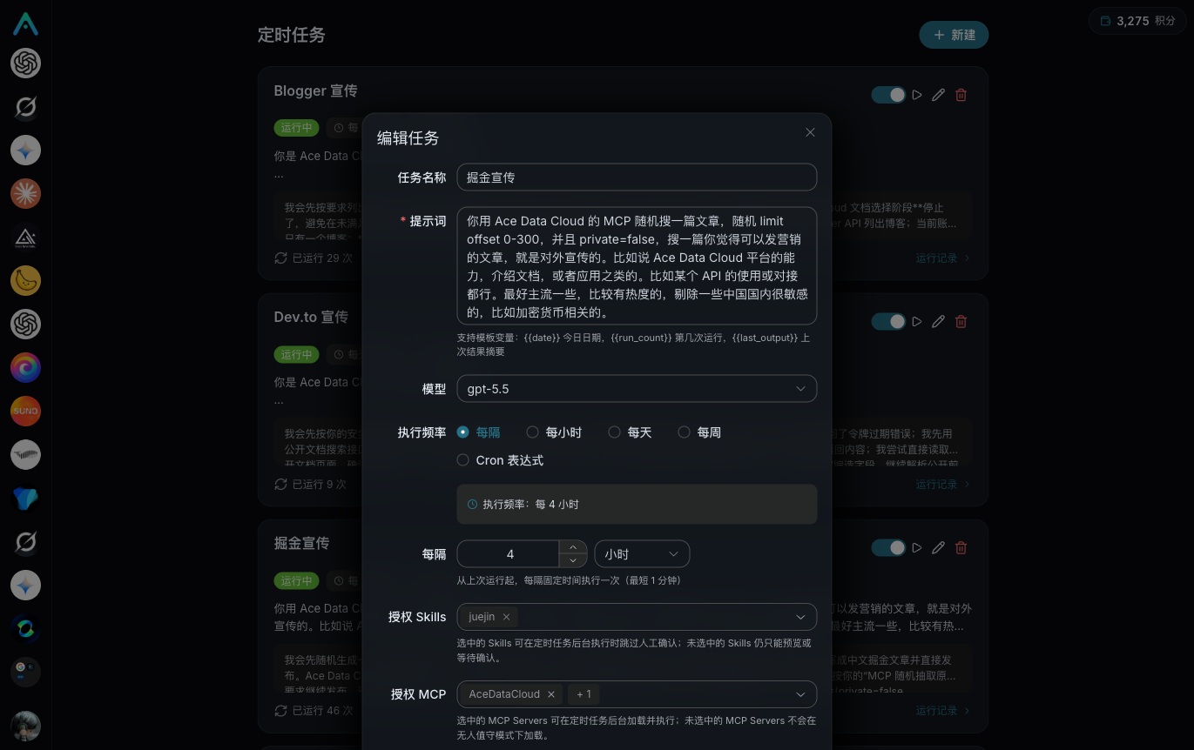Screen dimensions: 1194x750
Task: Toggle the Blogger 宣传 task switch
Action: pyautogui.click(x=888, y=95)
